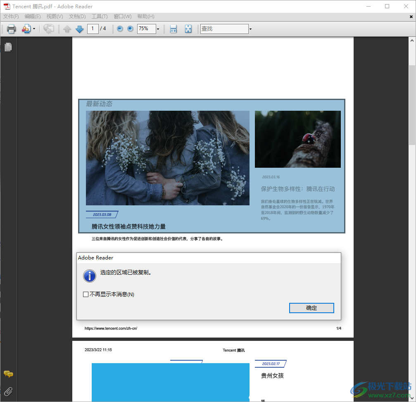Minimize the Adobe Reader window
Image resolution: width=416 pixels, height=402 pixels.
tap(368, 6)
